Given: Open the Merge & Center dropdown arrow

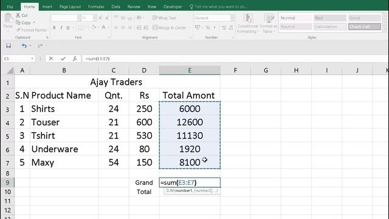Looking at the screenshot, I should [190, 27].
